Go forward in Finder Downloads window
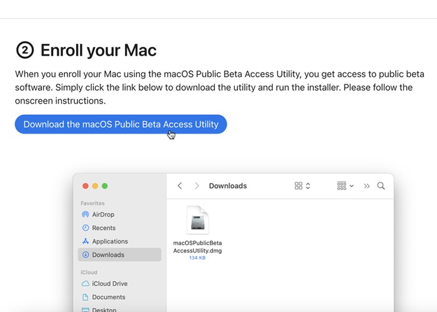 tap(197, 186)
